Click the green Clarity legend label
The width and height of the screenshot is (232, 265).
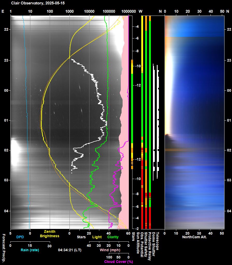click(113, 237)
